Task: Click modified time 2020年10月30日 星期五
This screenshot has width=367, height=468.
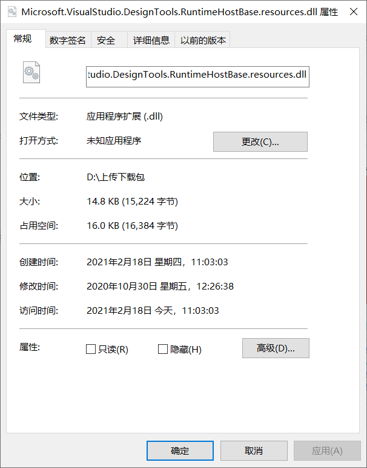Action: (160, 287)
